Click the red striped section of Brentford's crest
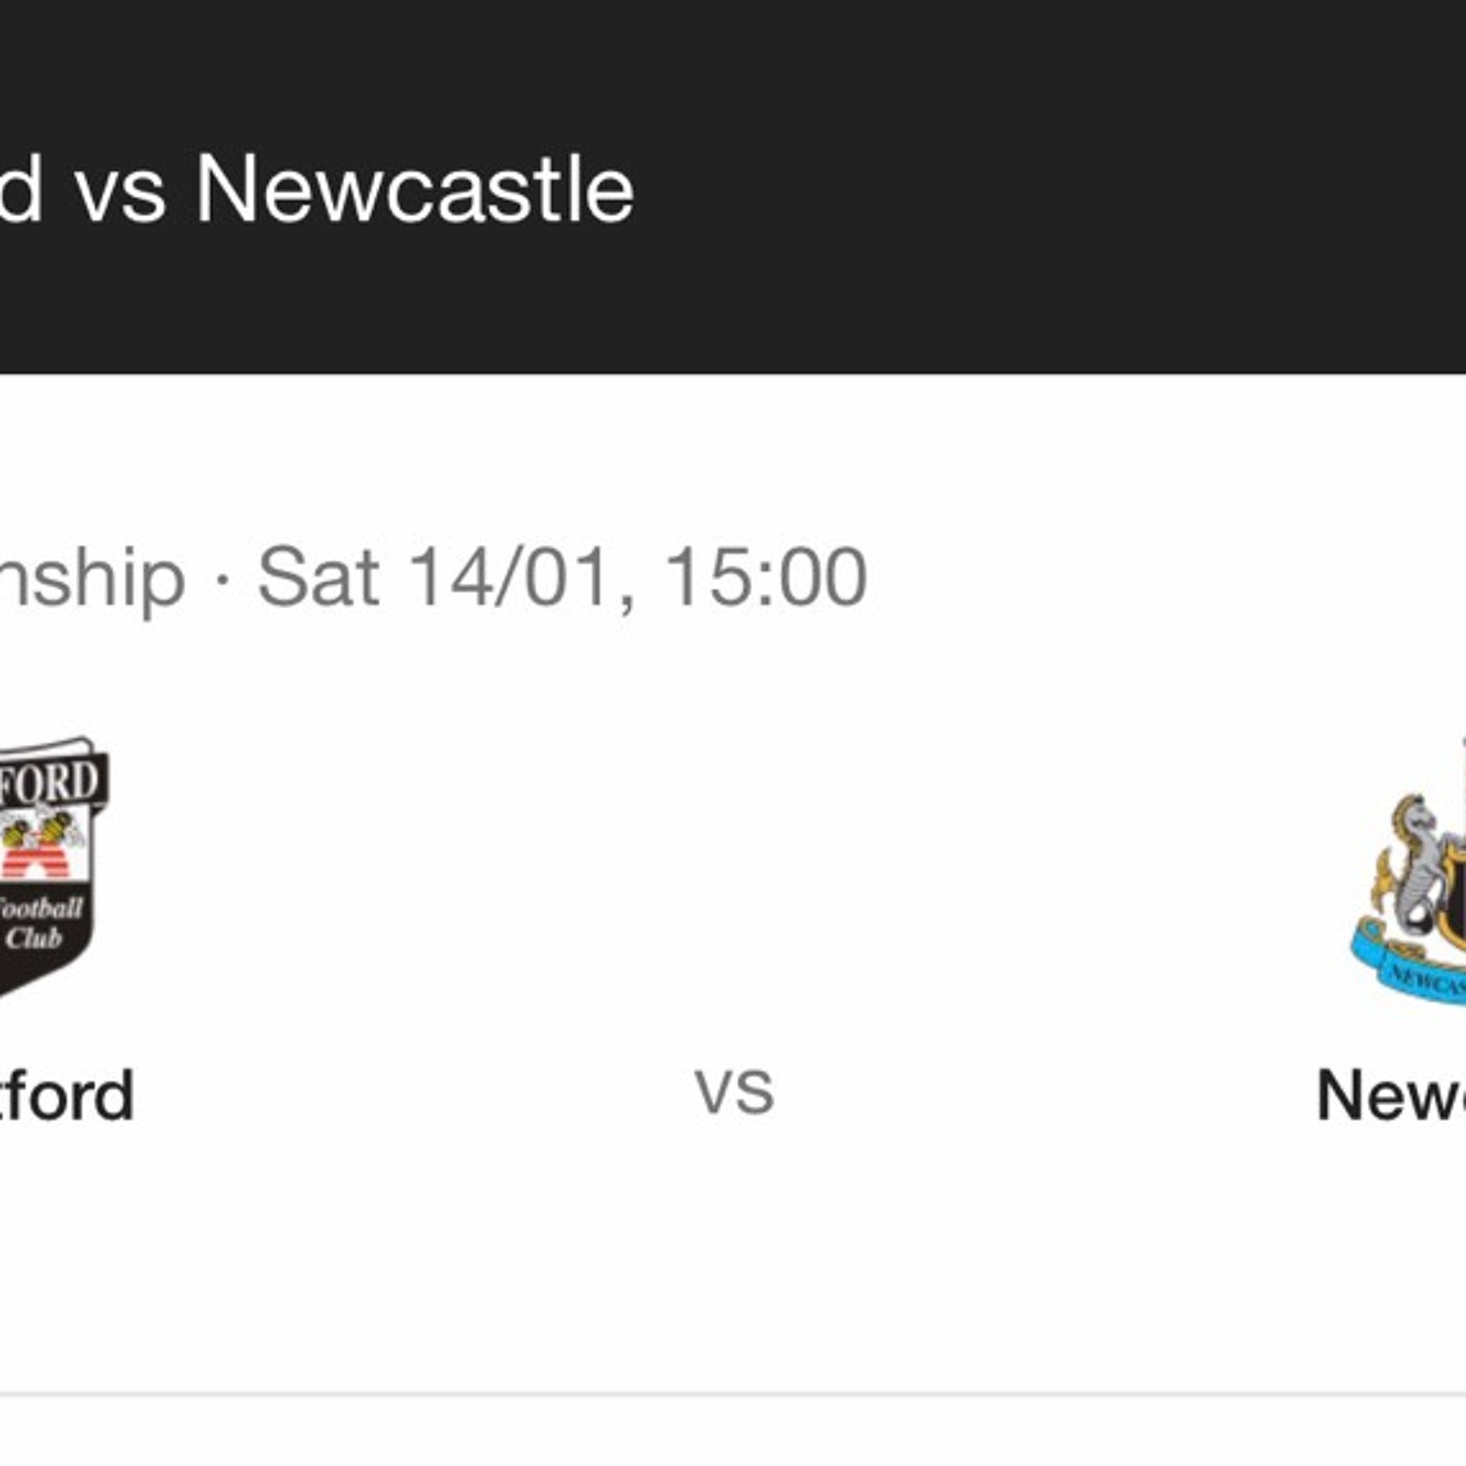The width and height of the screenshot is (1466, 1466). (x=34, y=865)
